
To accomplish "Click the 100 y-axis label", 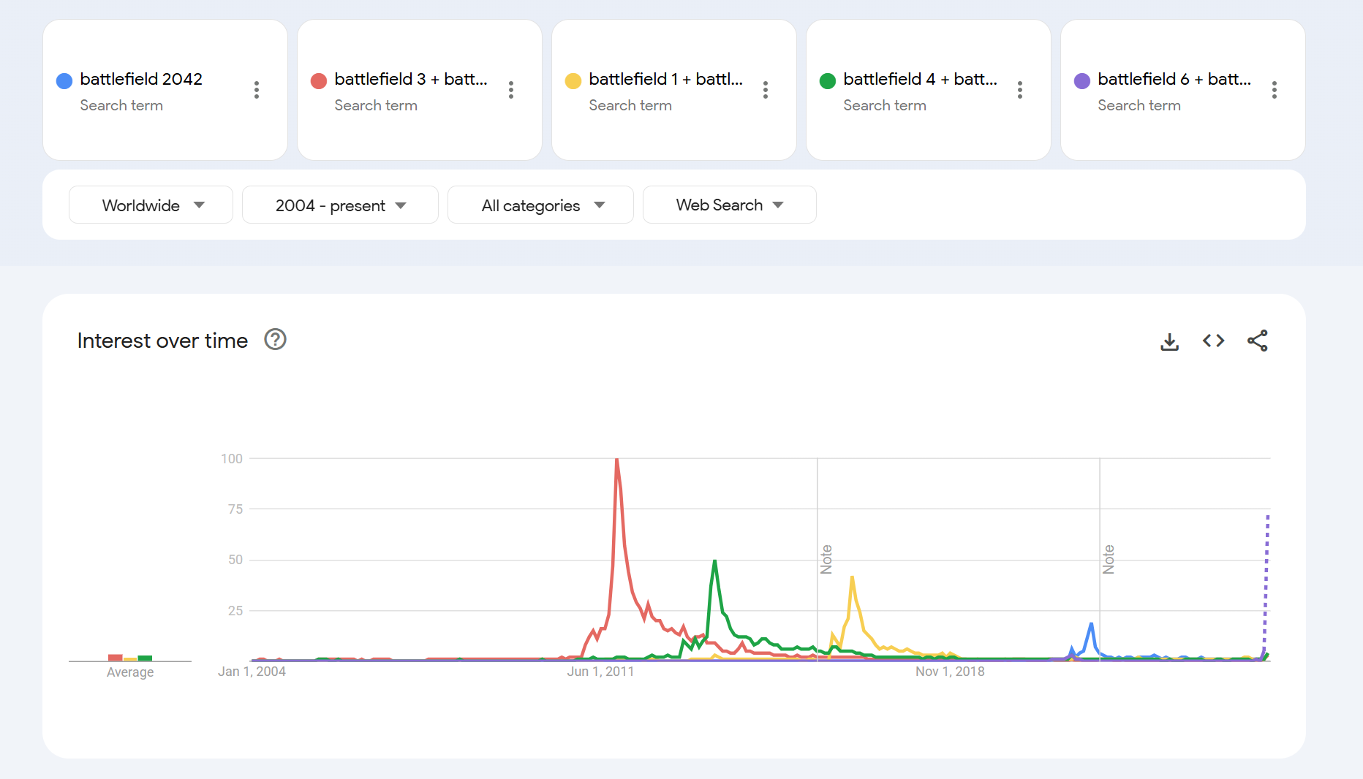I will [232, 459].
